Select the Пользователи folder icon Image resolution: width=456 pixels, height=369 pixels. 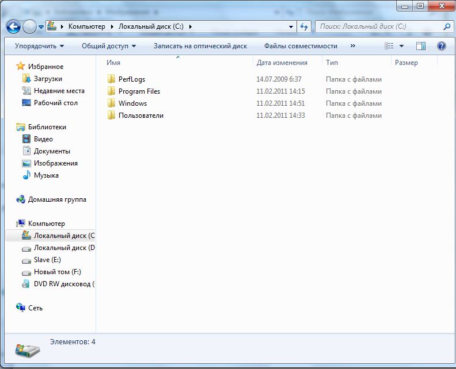111,115
